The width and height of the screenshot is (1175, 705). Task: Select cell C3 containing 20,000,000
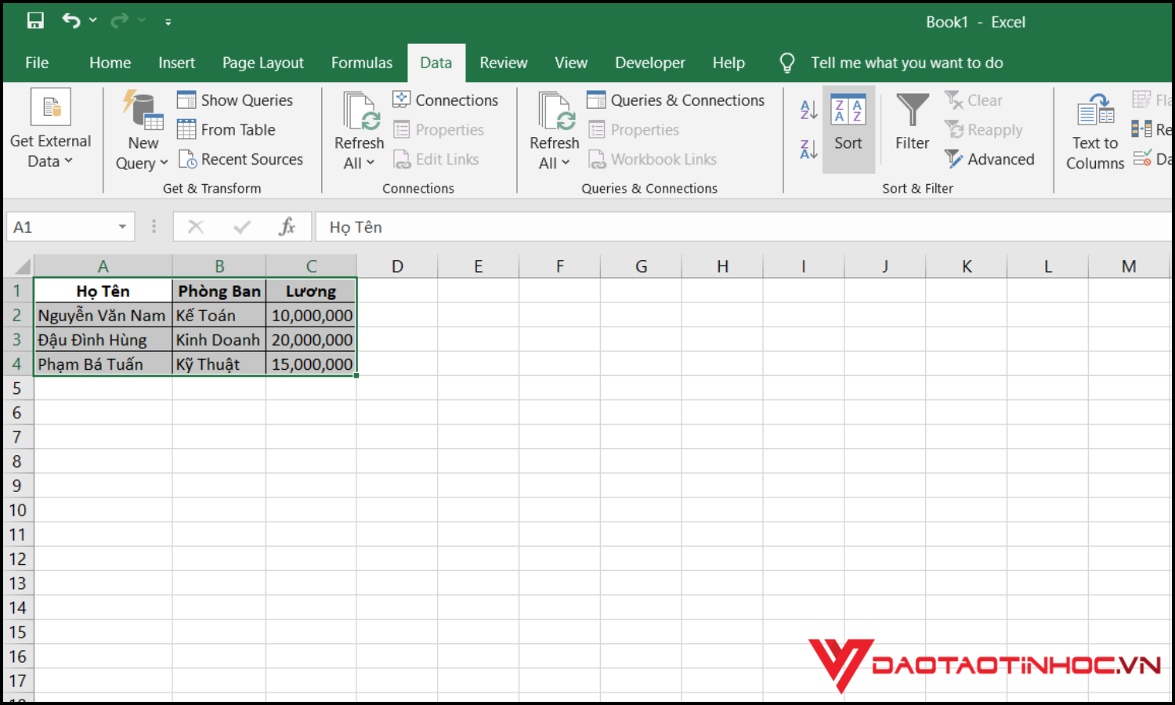coord(311,339)
